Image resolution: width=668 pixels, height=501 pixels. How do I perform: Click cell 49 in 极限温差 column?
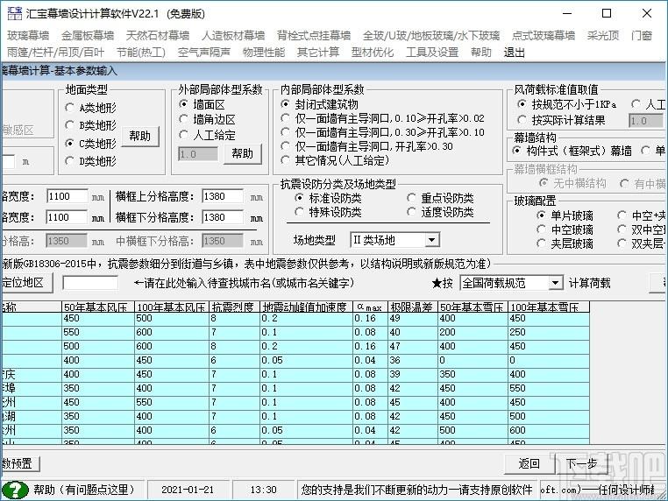(412, 319)
